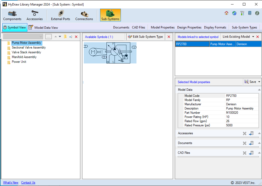Open the External Ports section
This screenshot has width=262, height=186.
[61, 15]
